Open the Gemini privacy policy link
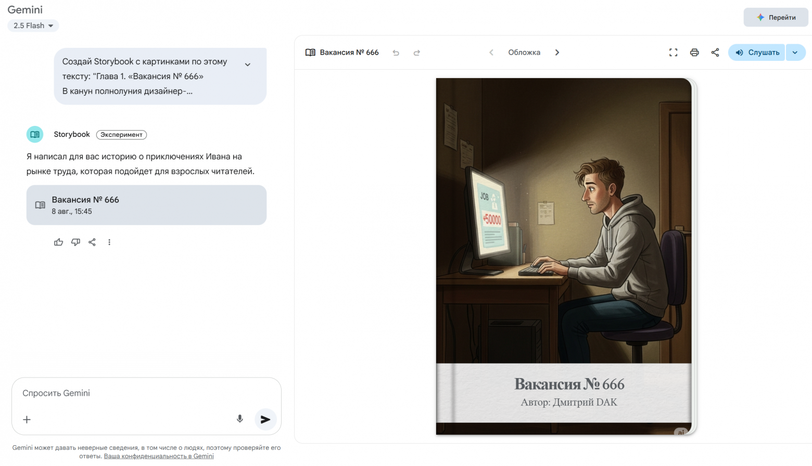 click(x=158, y=456)
